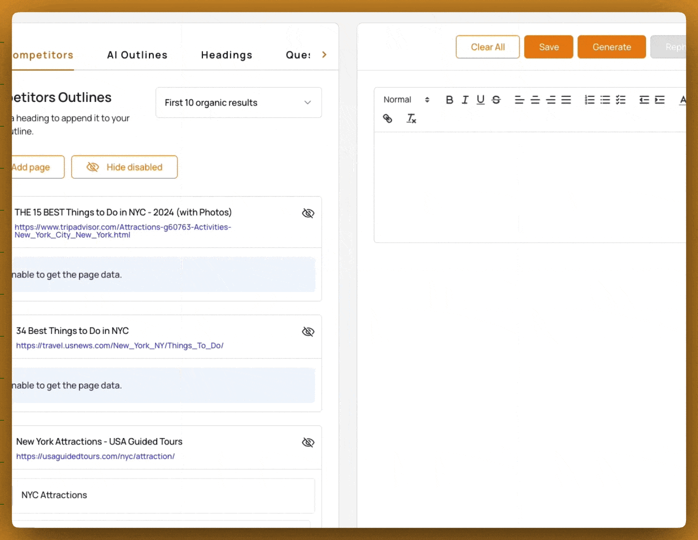Screen dimensions: 698x540
Task: Insert a numbered list
Action: pyautogui.click(x=589, y=100)
